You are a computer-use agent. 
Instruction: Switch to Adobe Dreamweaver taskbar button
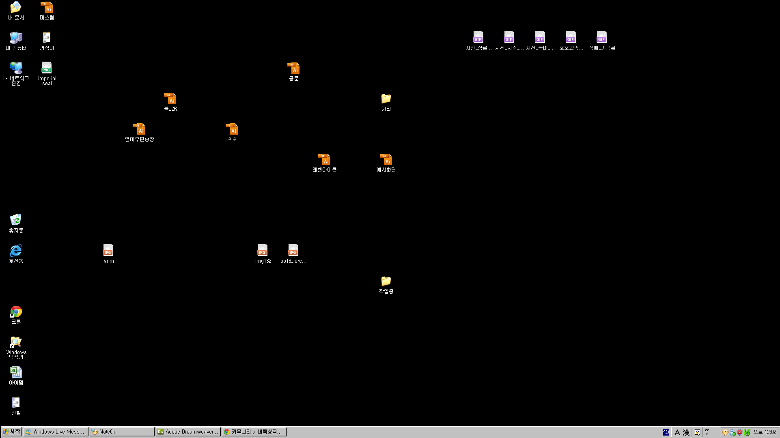tap(188, 432)
